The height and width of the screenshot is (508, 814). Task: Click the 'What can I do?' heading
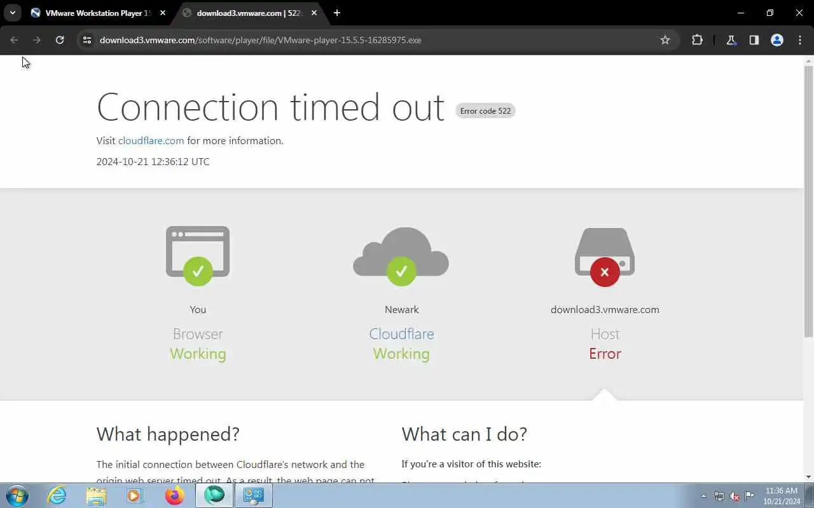(x=464, y=434)
